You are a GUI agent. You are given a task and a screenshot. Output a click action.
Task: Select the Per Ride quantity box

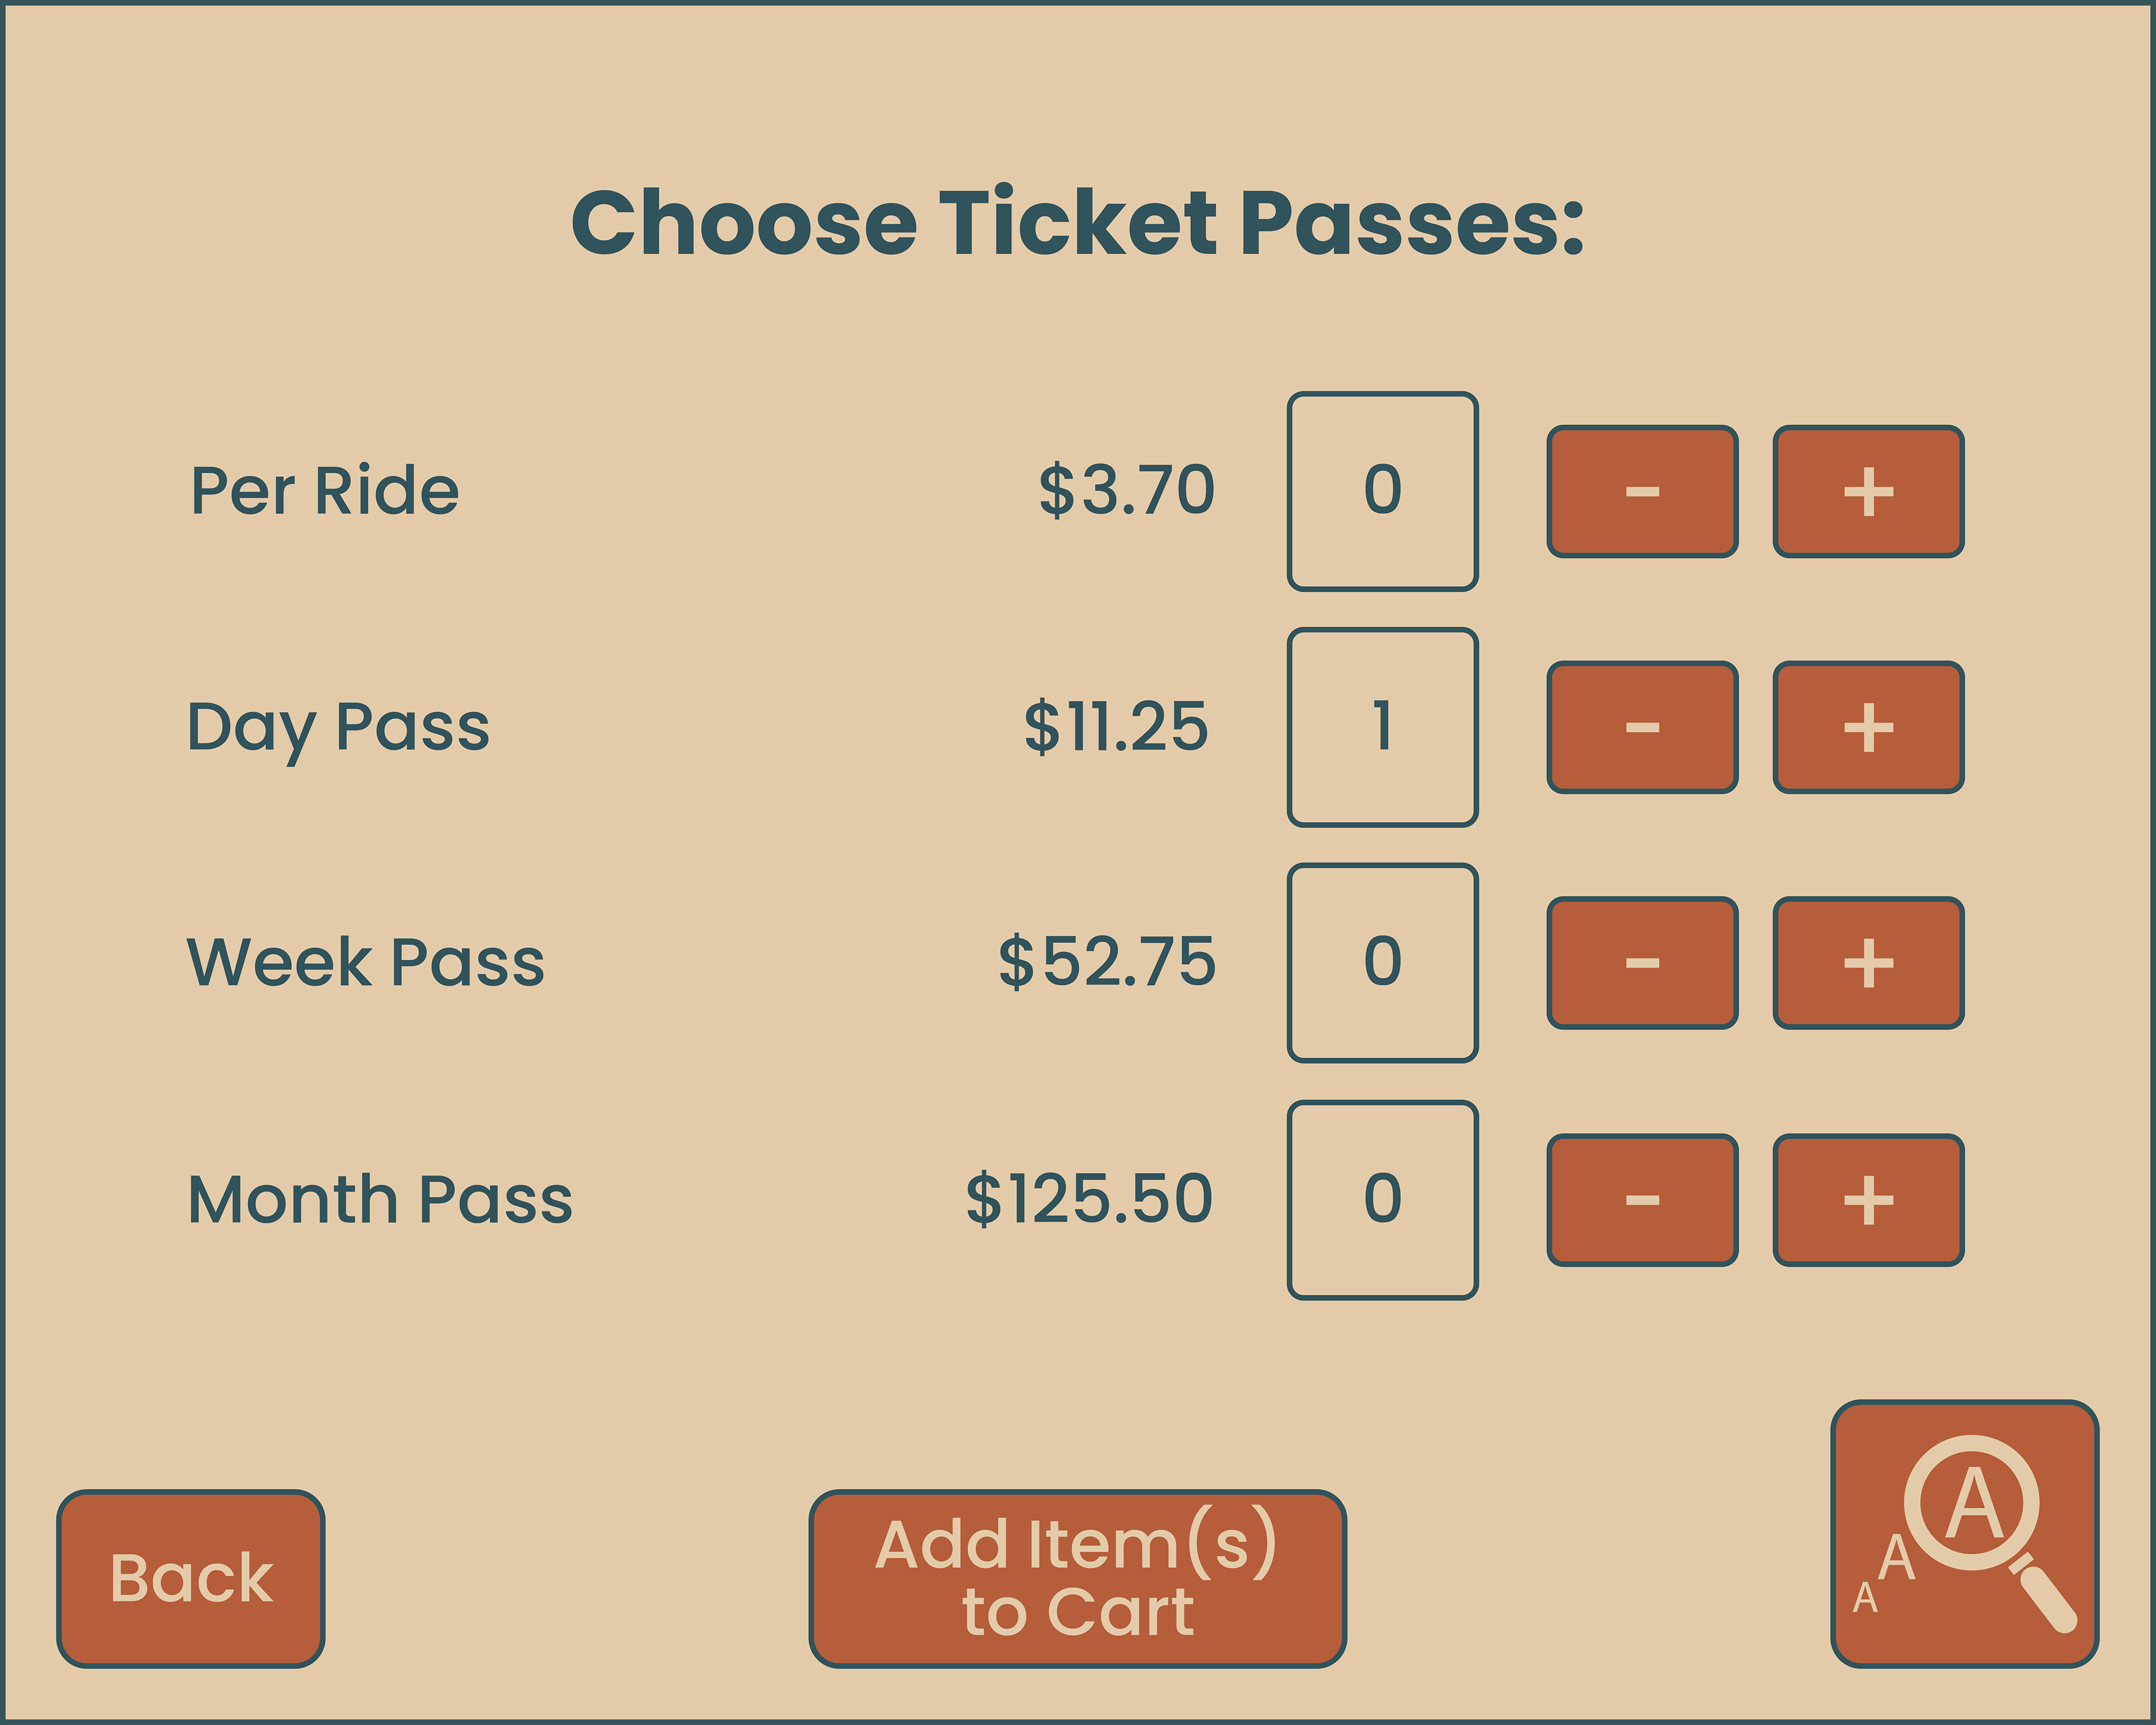(x=1382, y=491)
